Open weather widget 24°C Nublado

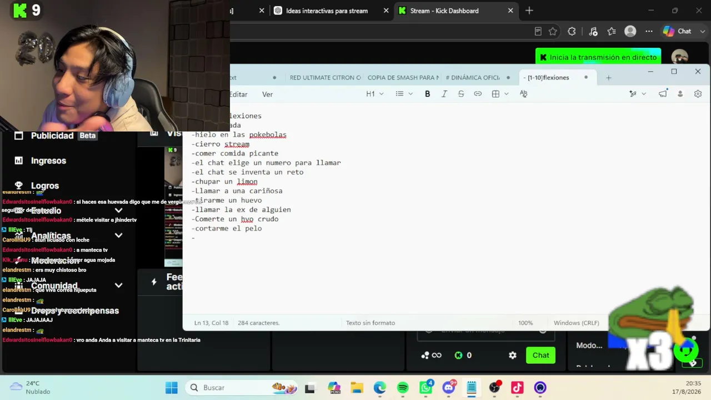(x=30, y=387)
